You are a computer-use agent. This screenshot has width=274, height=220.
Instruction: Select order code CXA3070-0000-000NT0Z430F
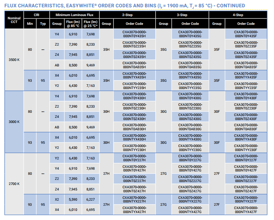point(246,117)
